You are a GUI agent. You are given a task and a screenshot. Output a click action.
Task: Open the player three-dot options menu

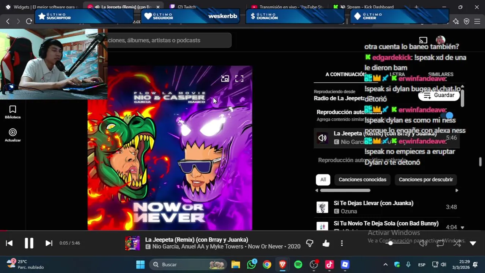(342, 243)
